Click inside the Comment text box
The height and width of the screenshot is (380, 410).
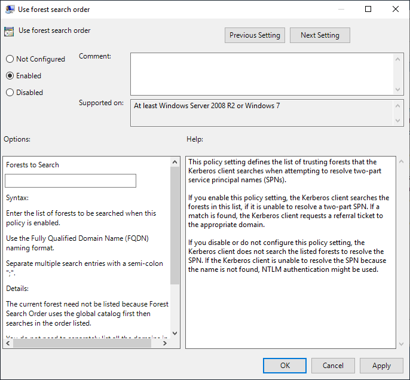(262, 73)
